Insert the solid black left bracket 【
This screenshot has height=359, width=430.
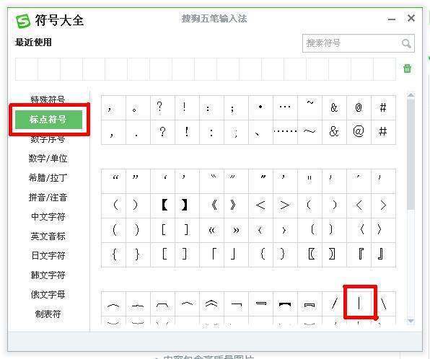click(164, 205)
